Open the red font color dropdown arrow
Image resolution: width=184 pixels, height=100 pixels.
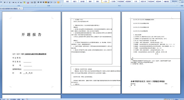[x=30, y=2]
